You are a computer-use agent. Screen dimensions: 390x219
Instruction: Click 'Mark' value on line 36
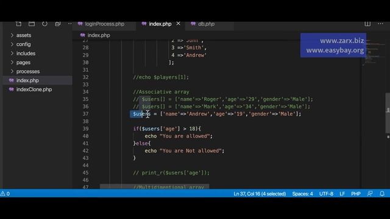[210, 106]
